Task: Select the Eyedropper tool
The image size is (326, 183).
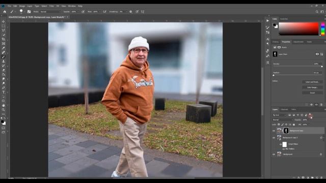Action: (4, 48)
